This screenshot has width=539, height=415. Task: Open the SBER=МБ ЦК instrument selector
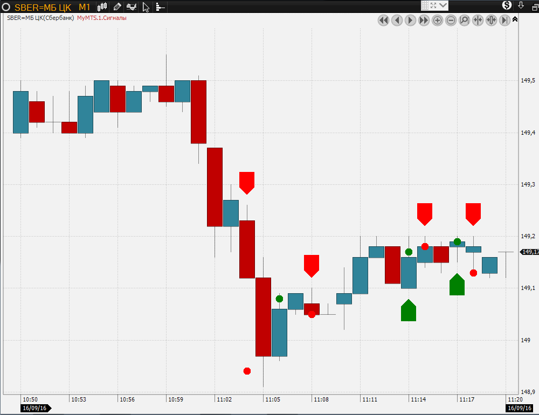point(43,7)
